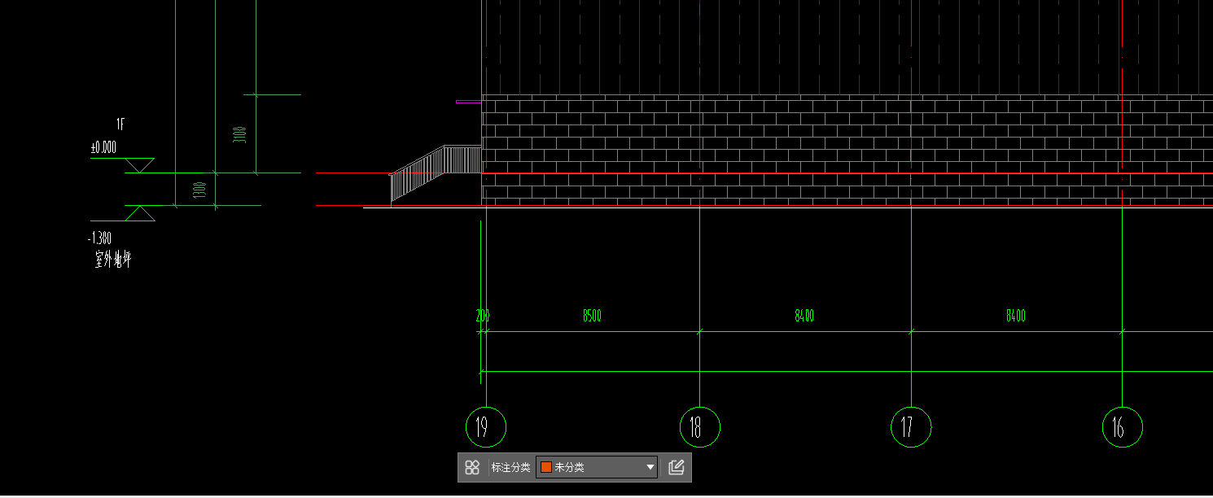This screenshot has width=1213, height=498.
Task: Click the edit pencil icon in annotation toolbar
Action: [x=676, y=468]
